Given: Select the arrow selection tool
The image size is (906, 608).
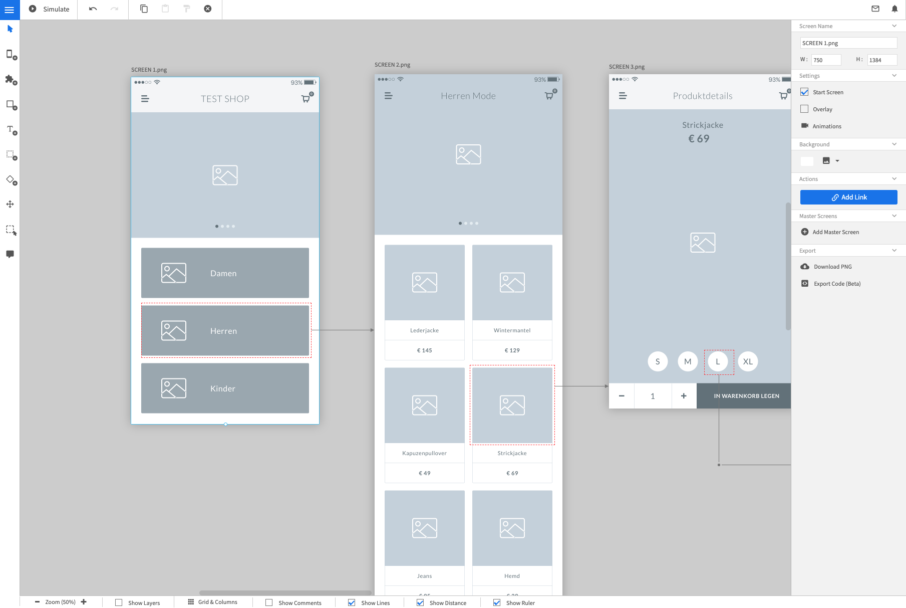Looking at the screenshot, I should coord(10,29).
